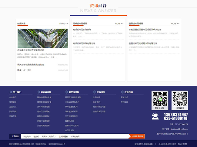Click gear icon beside 高周波设备 footer heading

pyautogui.click(x=38, y=92)
